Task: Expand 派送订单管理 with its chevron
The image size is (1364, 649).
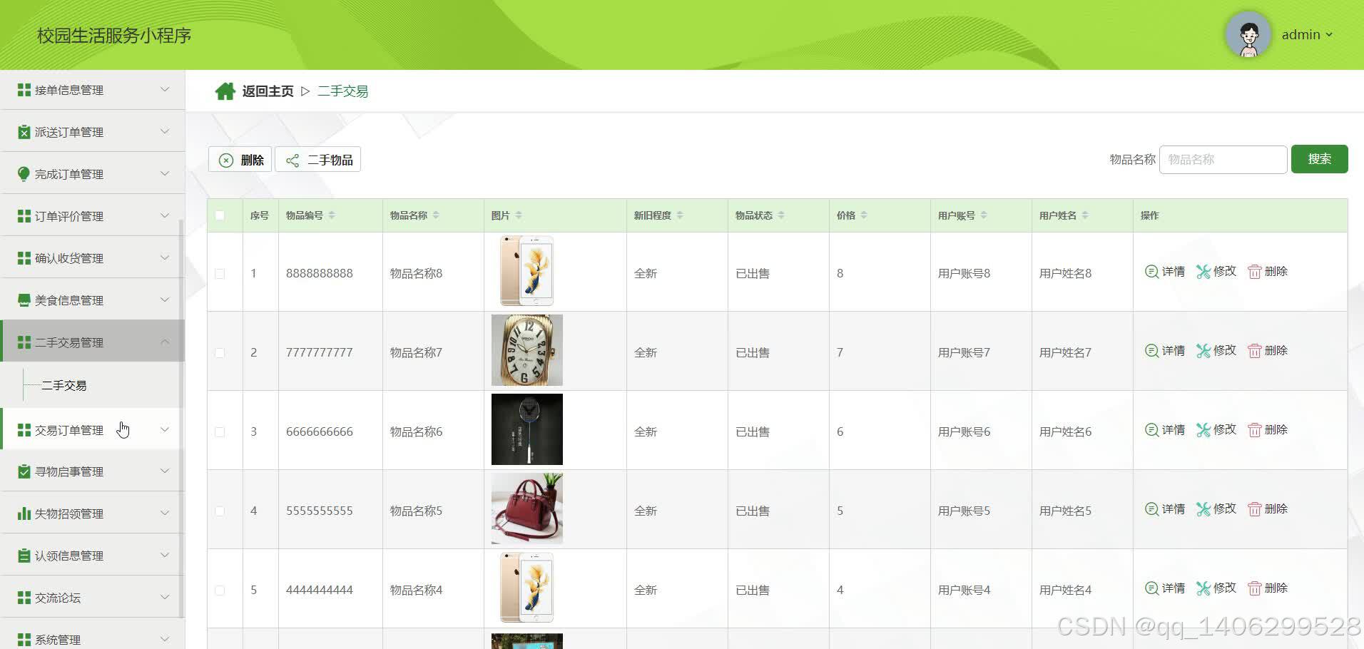Action: [x=165, y=131]
